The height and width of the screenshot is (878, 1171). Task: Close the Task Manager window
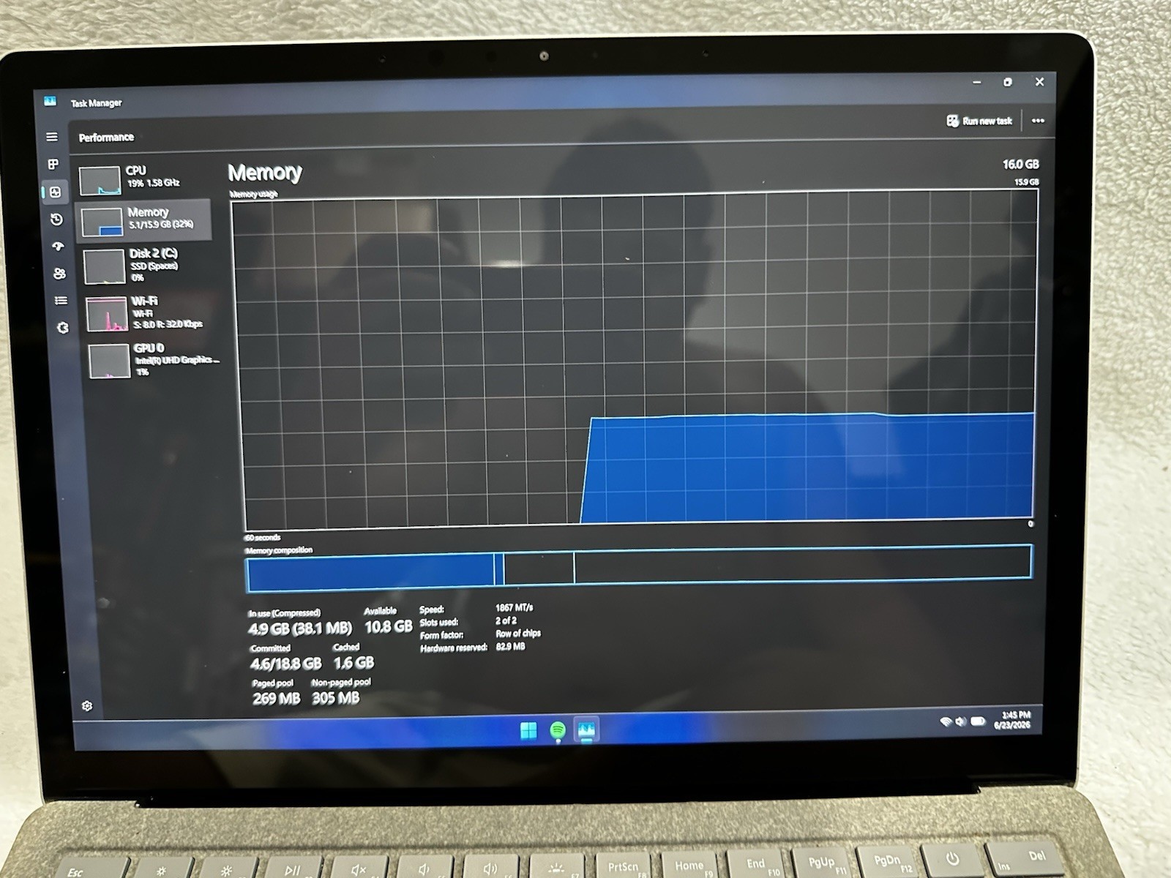[x=1039, y=81]
